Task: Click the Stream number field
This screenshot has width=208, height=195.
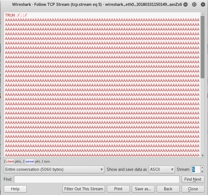Action: tap(196, 169)
